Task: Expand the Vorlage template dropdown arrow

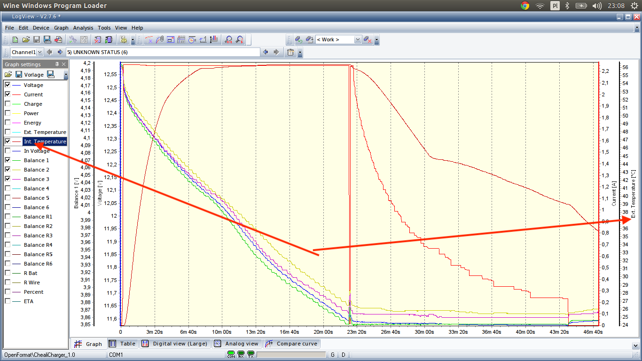Action: coord(66,75)
